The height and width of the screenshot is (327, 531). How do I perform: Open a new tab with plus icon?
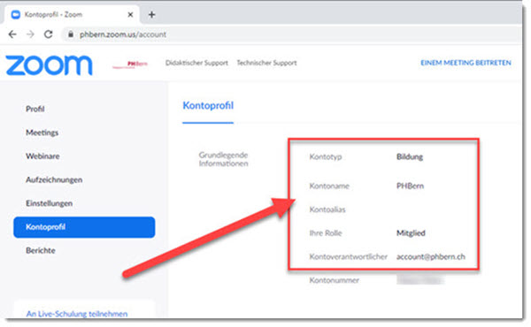[x=151, y=15]
